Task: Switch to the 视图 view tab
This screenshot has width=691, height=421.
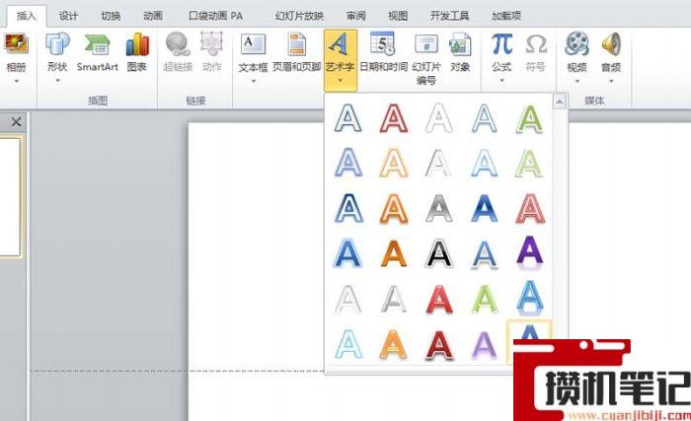Action: (x=398, y=16)
